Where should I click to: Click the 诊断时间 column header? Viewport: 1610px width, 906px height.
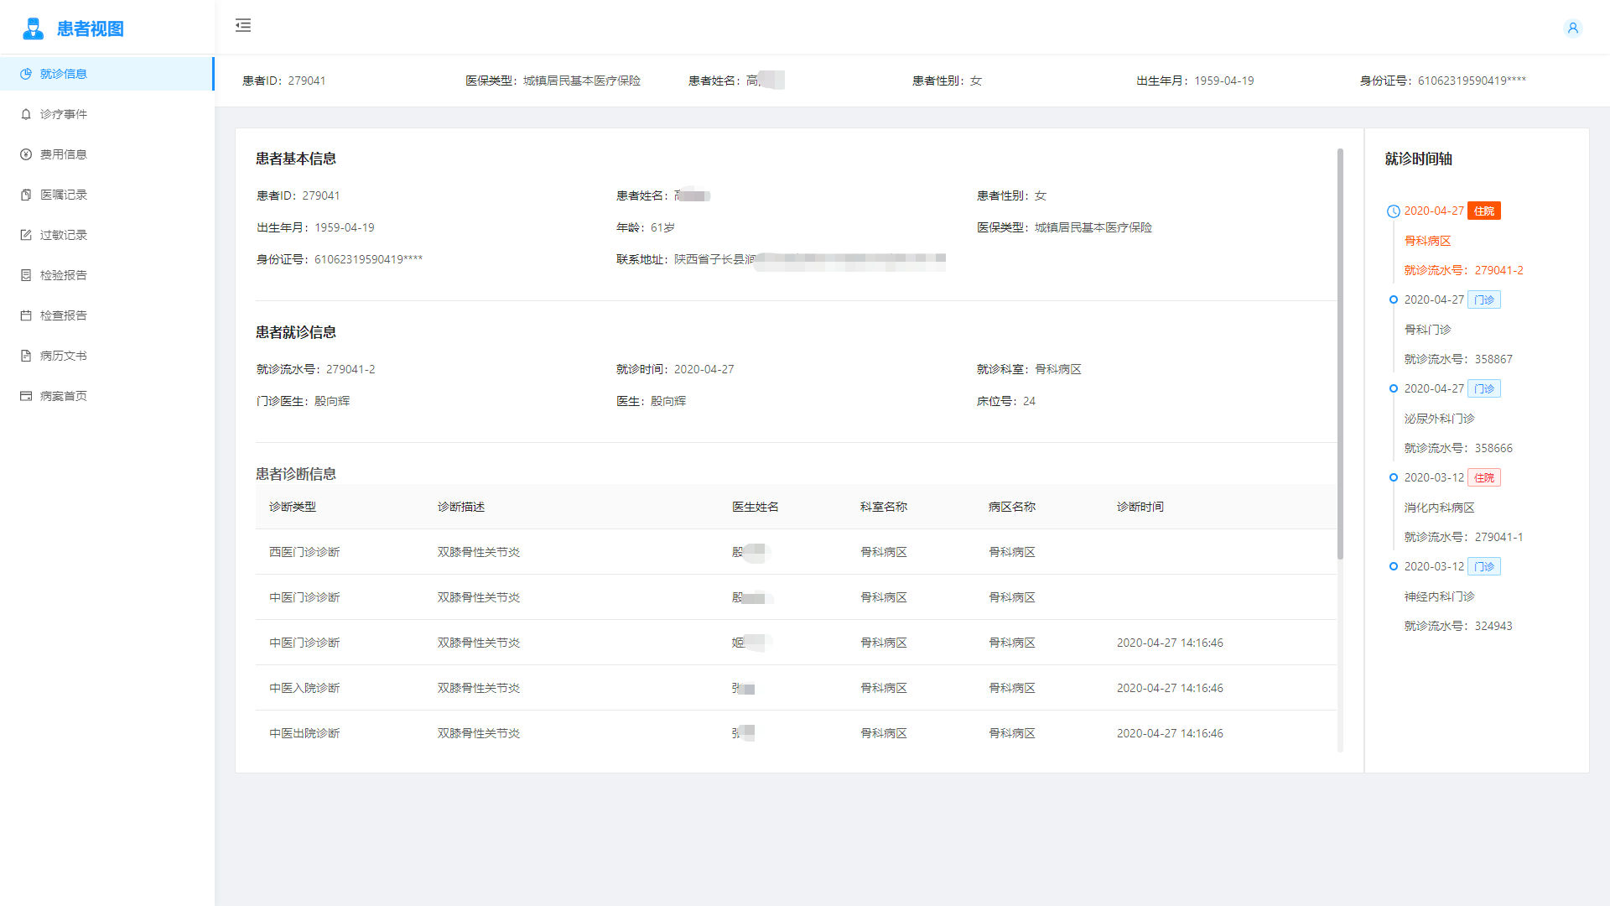tap(1140, 507)
